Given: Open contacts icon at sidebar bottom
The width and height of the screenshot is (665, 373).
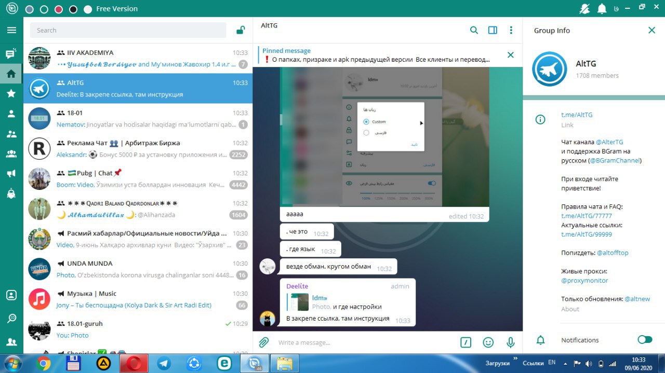Looking at the screenshot, I should coord(11,341).
